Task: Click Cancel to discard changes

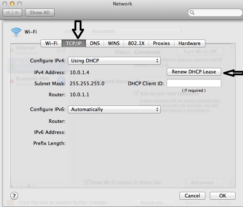Action: pyautogui.click(x=192, y=196)
